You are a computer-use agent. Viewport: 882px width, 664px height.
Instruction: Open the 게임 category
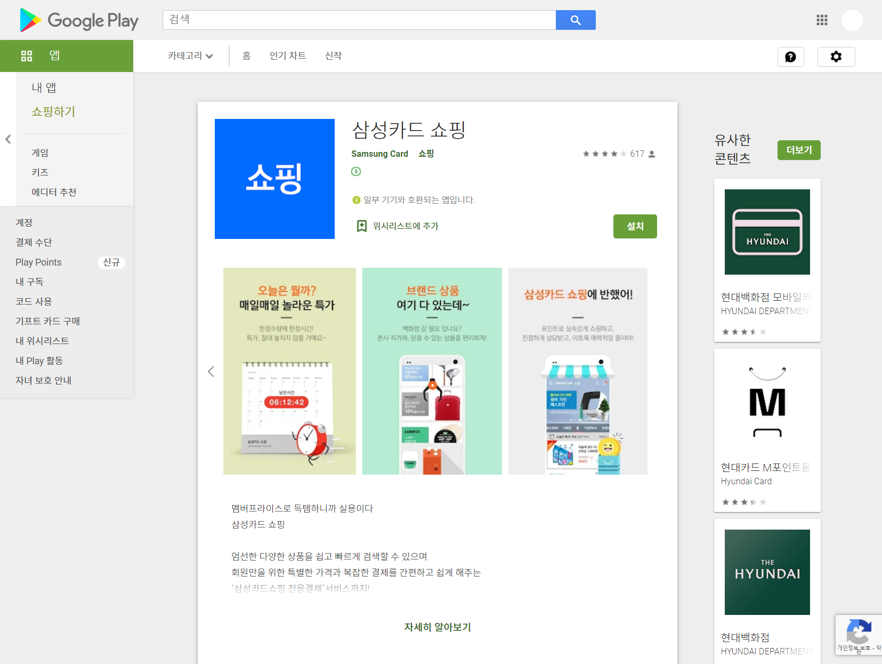click(x=40, y=153)
